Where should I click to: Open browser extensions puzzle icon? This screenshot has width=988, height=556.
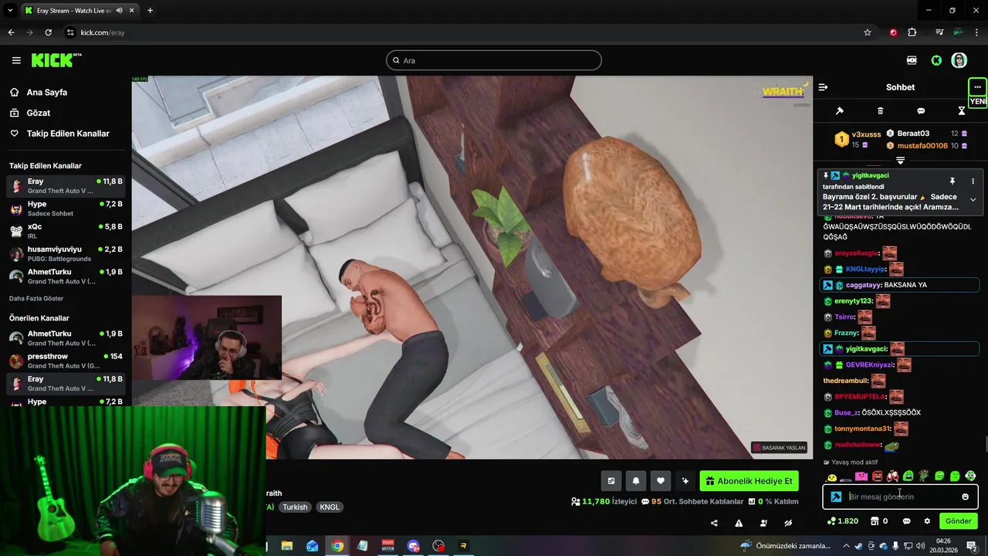pos(912,32)
